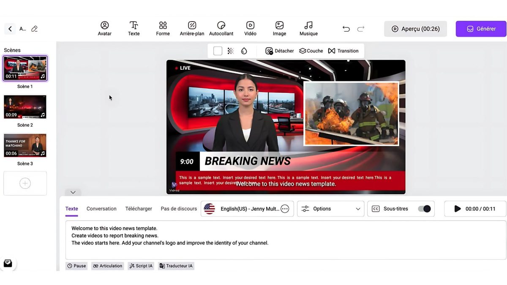Click the undo arrow
507x285 pixels.
[x=346, y=29]
